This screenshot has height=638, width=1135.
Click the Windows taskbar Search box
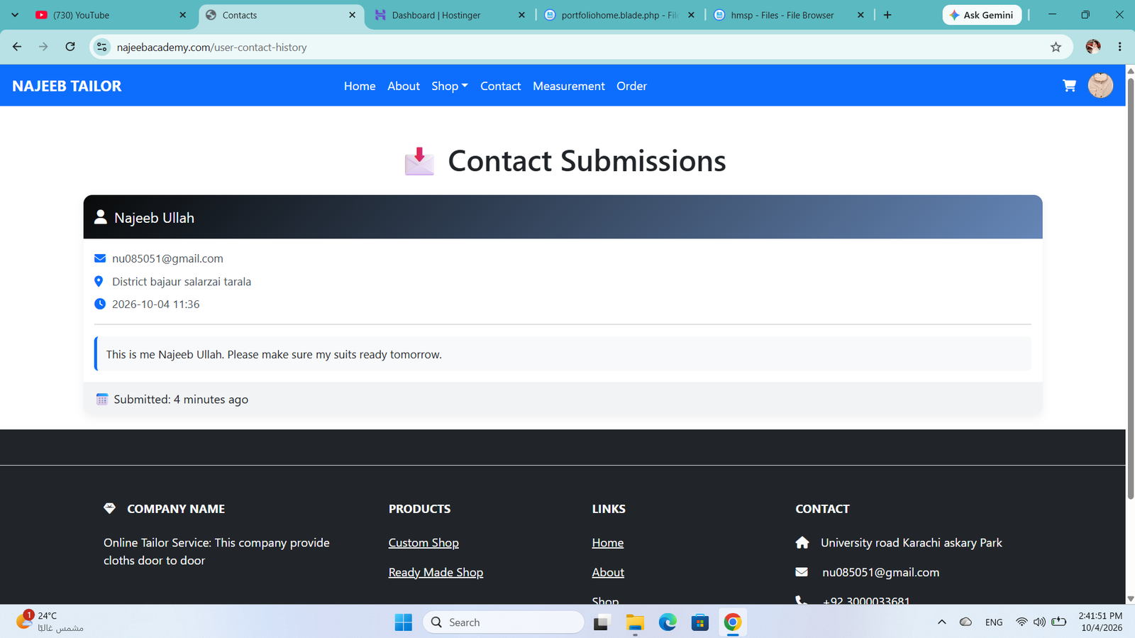pyautogui.click(x=504, y=622)
